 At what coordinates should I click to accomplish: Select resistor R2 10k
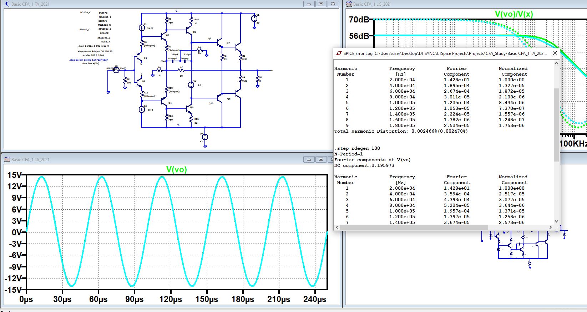coord(125,81)
